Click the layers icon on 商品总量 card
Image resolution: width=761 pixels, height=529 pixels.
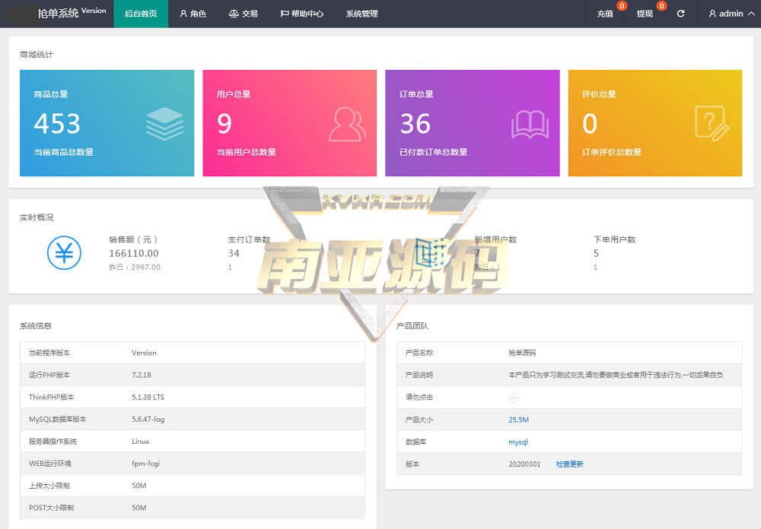click(164, 124)
